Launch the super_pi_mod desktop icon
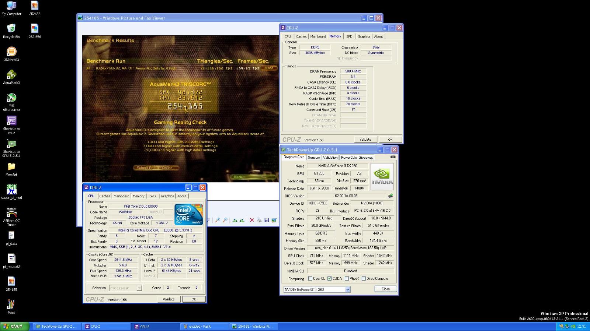 (x=11, y=192)
